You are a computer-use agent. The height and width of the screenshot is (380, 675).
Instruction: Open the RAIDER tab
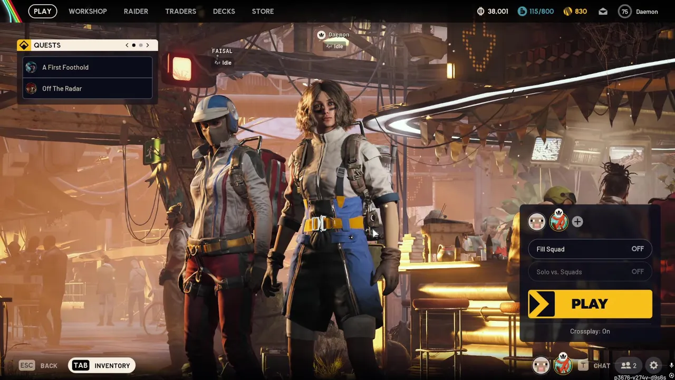136,11
